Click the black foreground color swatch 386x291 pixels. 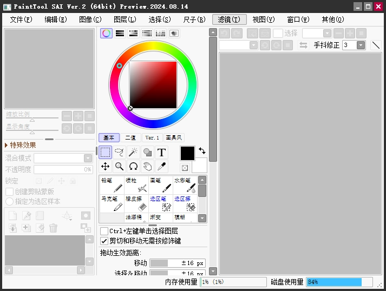[187, 153]
